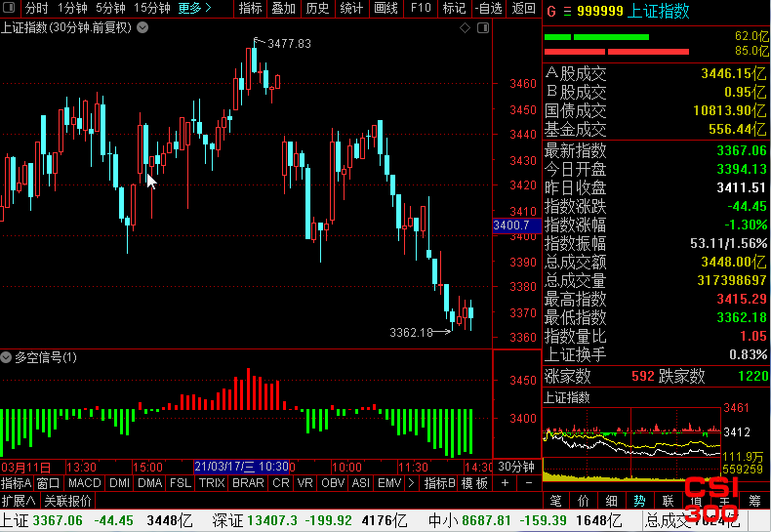Click the + zoom in button
771x532 pixels.
tap(505, 483)
